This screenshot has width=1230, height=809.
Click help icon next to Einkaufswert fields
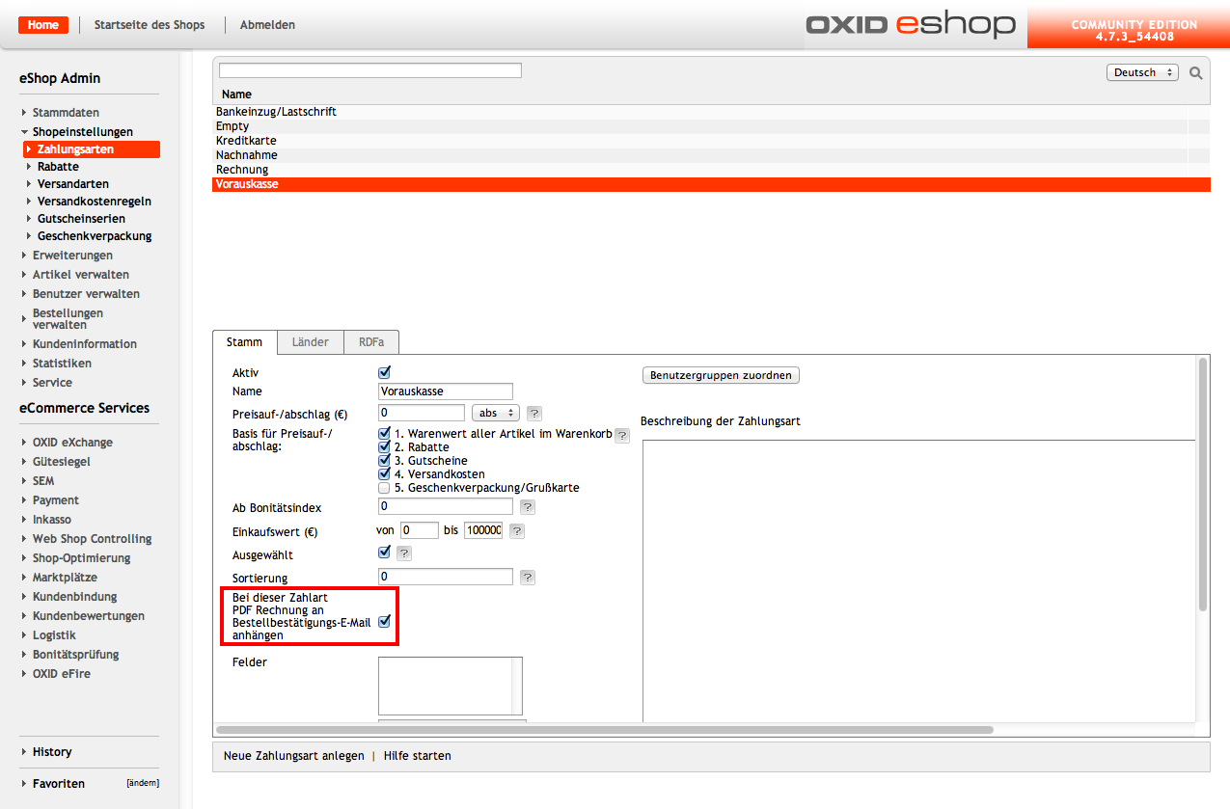[517, 530]
